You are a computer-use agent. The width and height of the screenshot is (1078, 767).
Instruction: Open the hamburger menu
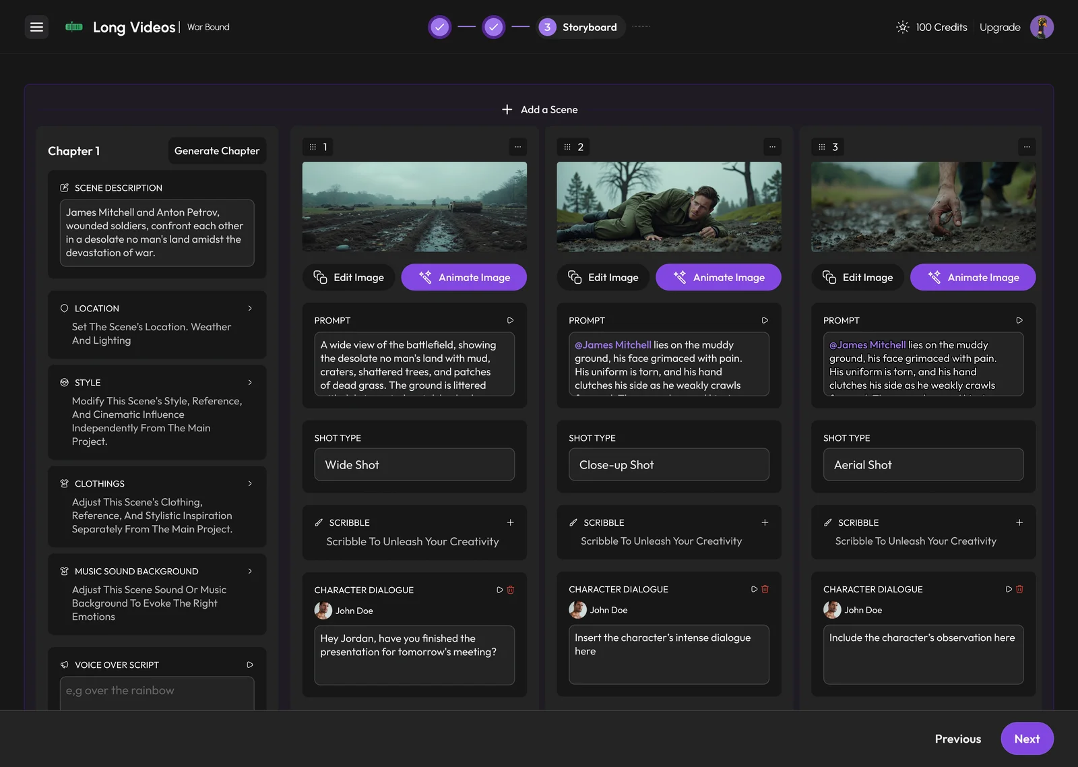(36, 27)
